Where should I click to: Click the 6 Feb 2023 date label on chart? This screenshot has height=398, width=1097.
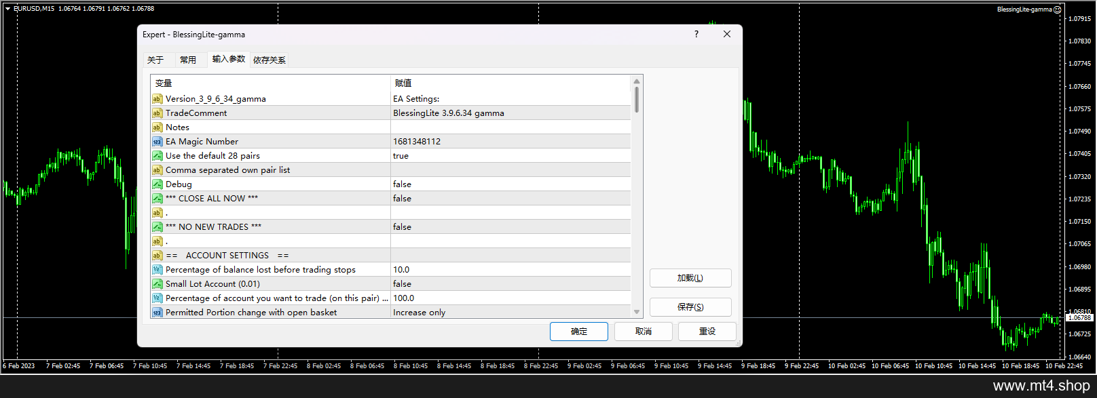pyautogui.click(x=19, y=366)
